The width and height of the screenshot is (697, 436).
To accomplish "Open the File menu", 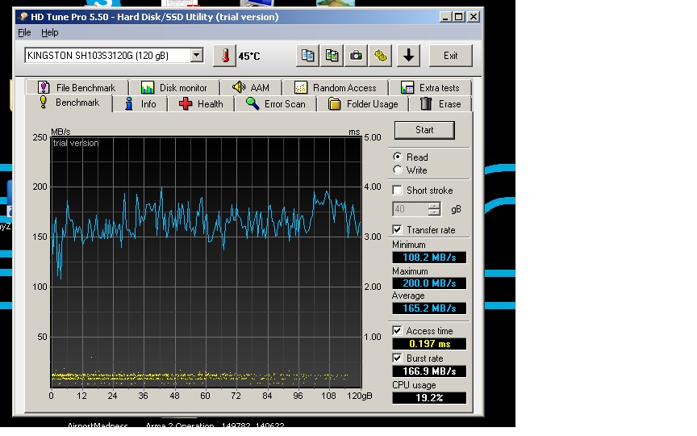I will pyautogui.click(x=24, y=32).
